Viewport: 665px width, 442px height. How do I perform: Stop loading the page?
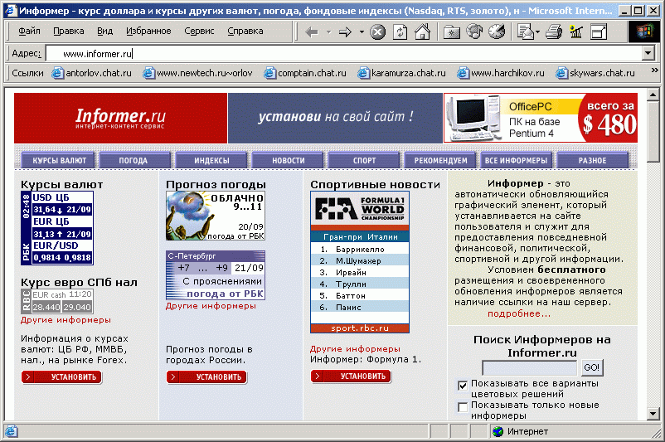coord(377,32)
